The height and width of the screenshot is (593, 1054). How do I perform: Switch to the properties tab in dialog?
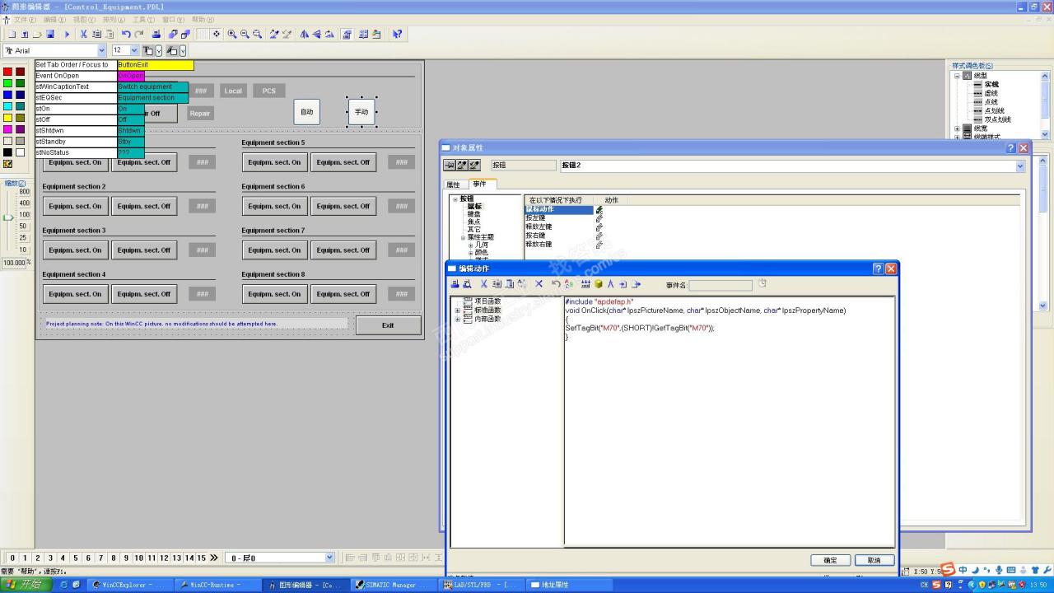pyautogui.click(x=454, y=184)
